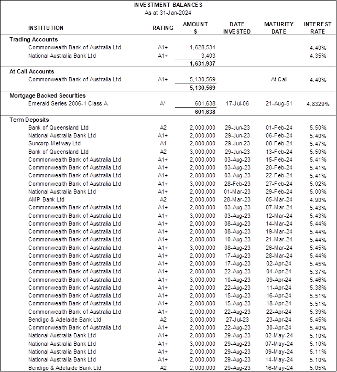Select Suncorp-Metway Ltd institution name
The image size is (337, 372).
click(55, 144)
